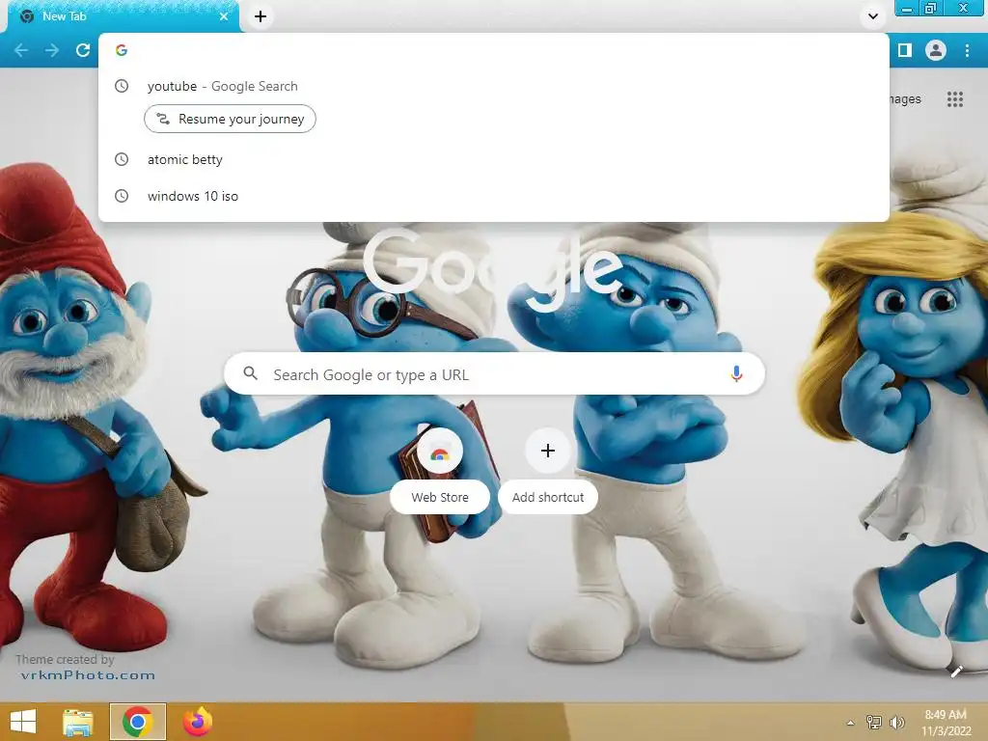The height and width of the screenshot is (741, 988).
Task: Show hidden system tray icons
Action: click(850, 723)
